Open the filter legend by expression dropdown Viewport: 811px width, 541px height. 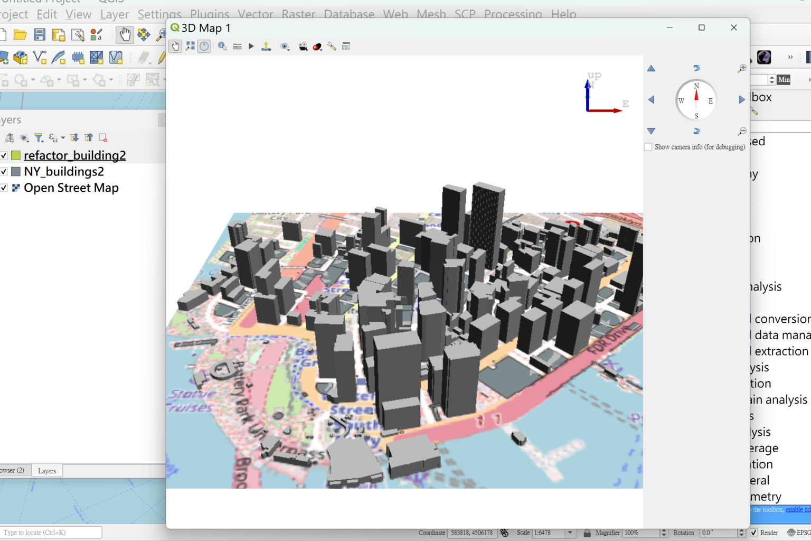pos(62,138)
